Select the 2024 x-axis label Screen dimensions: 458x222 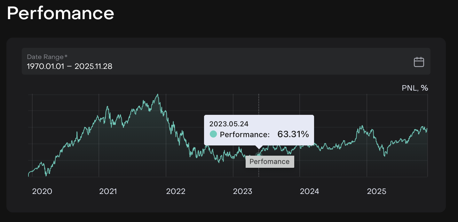(x=309, y=191)
